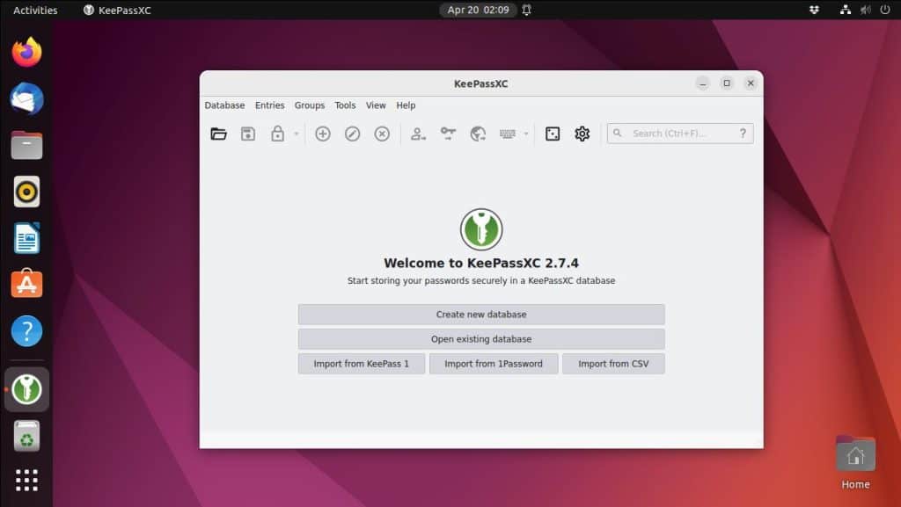Copy password via the key toolbar icon
The width and height of the screenshot is (901, 507).
point(447,134)
